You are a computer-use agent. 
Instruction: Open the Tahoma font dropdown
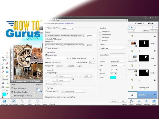click(118, 66)
